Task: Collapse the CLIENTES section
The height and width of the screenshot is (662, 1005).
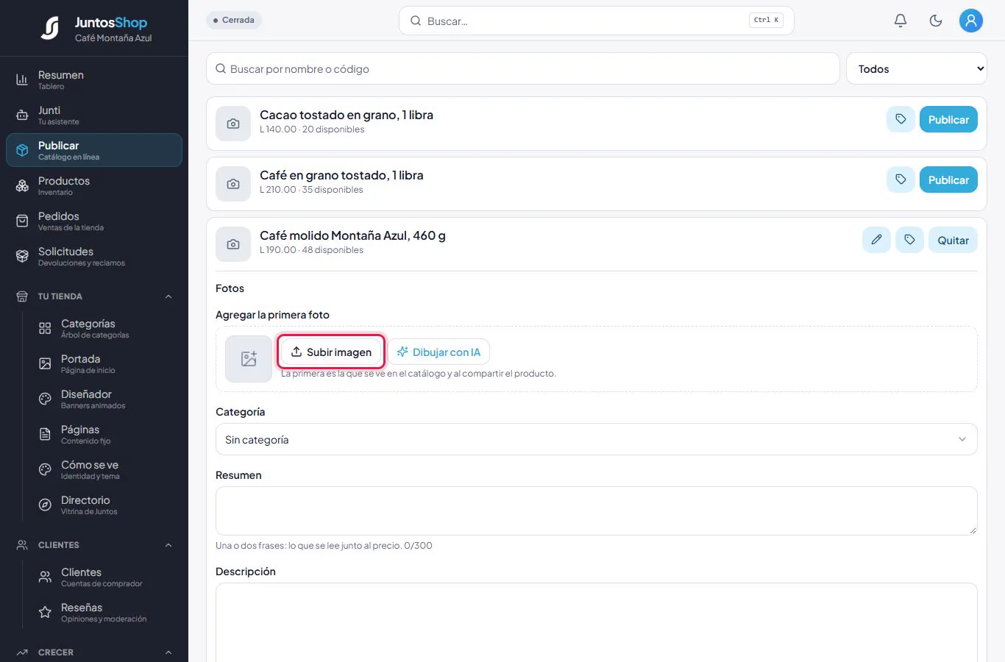Action: pos(94,545)
